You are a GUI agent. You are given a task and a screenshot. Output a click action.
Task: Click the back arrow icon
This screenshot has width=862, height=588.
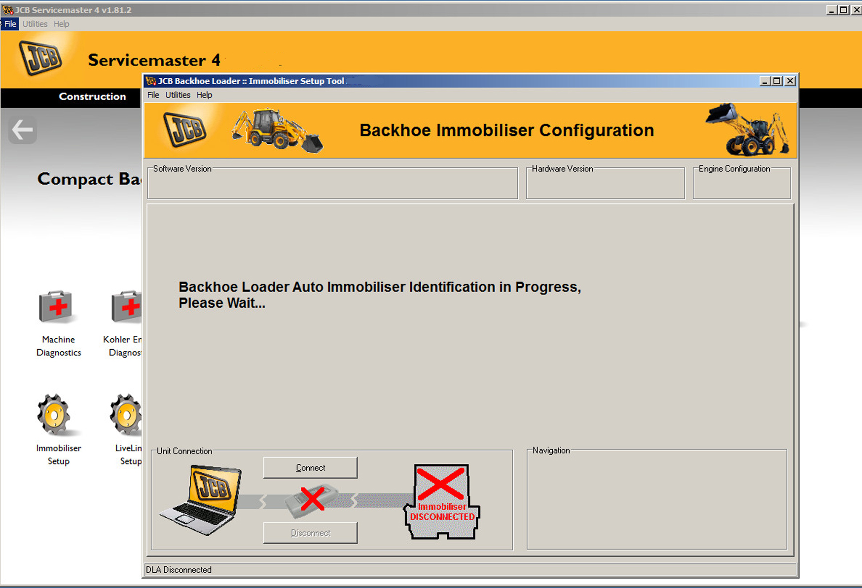23,131
